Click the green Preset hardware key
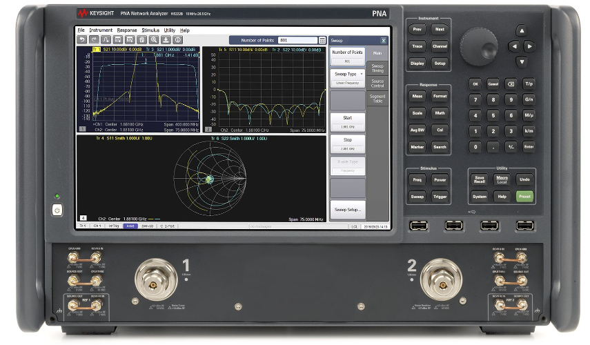 (524, 197)
